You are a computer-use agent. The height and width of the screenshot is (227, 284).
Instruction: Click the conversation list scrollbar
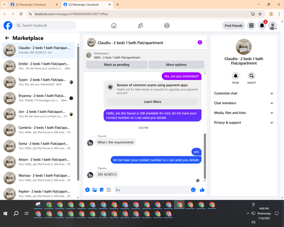pyautogui.click(x=78, y=113)
